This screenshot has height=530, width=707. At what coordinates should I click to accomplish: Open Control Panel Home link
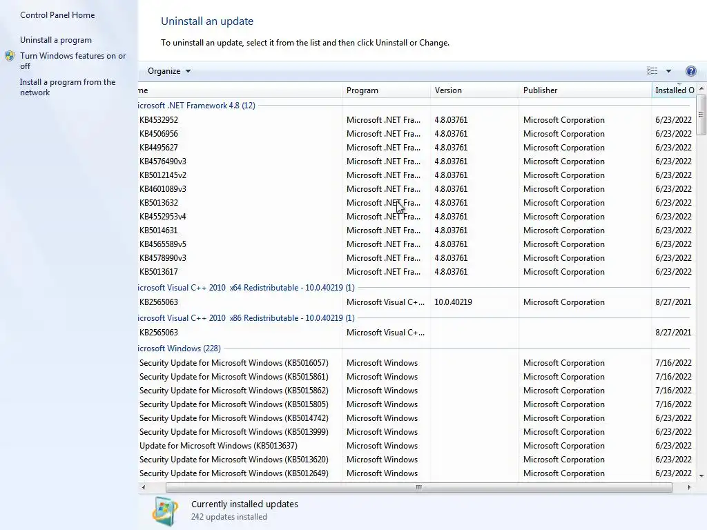pos(57,15)
